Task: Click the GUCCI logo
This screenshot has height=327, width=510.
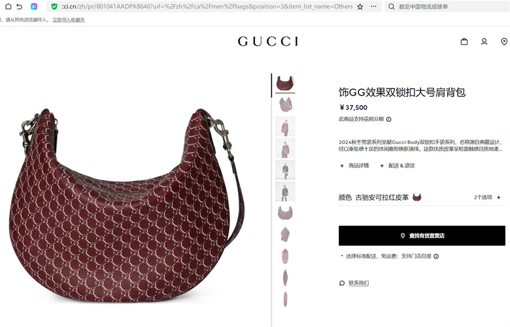Action: coord(268,42)
